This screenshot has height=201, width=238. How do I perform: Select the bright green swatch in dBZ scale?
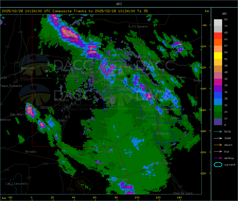coord(218,108)
